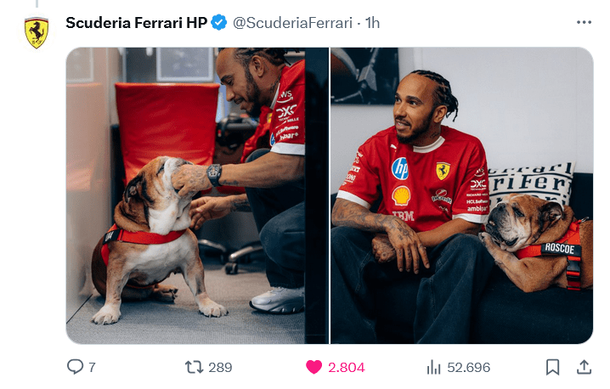Open the 1h timestamp link
Screen dimensions: 610x389
pos(372,23)
